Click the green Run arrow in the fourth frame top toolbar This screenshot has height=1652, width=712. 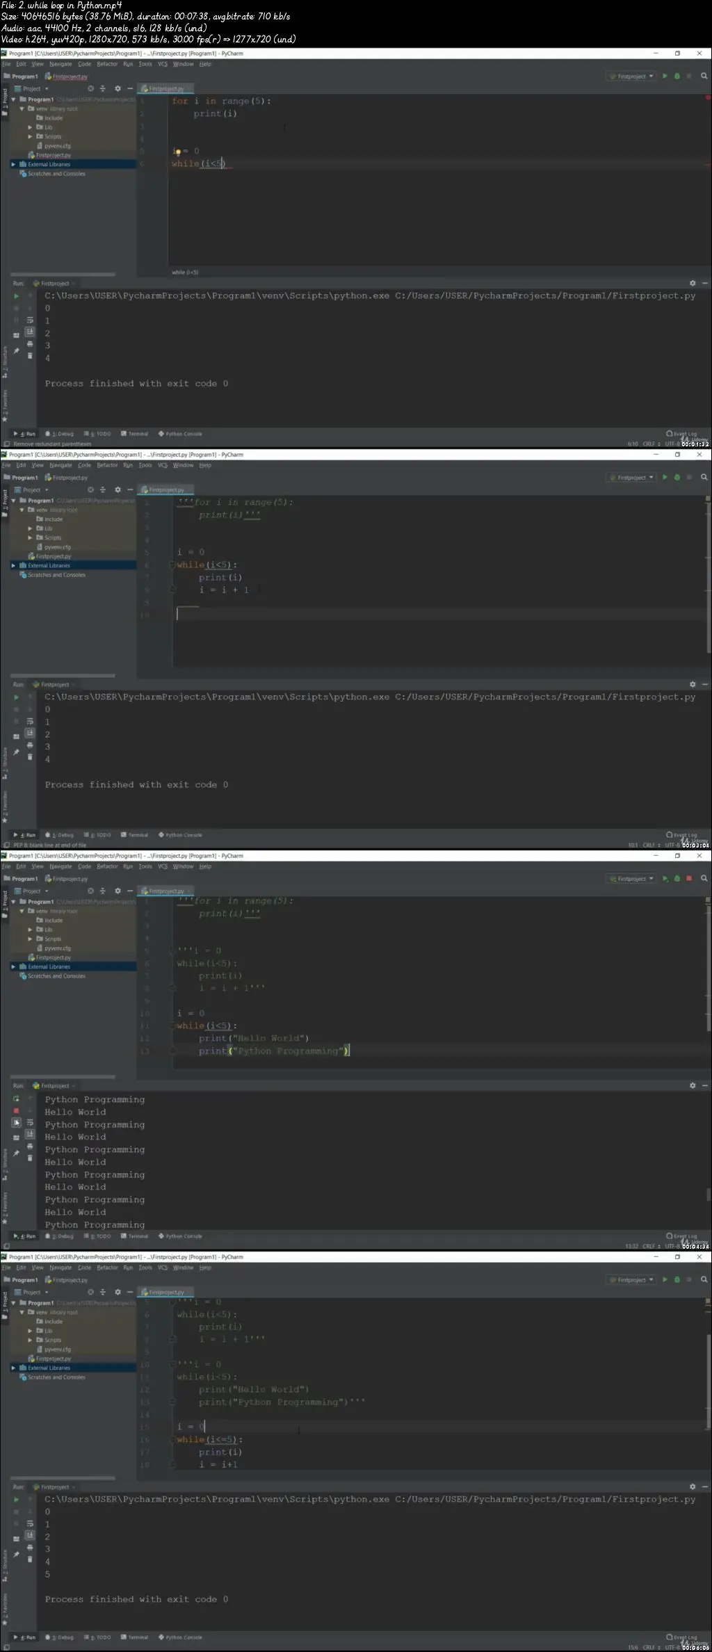pyautogui.click(x=665, y=1280)
